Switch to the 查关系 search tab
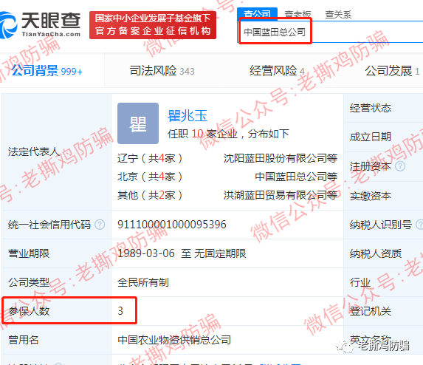The image size is (423, 365). 338,14
